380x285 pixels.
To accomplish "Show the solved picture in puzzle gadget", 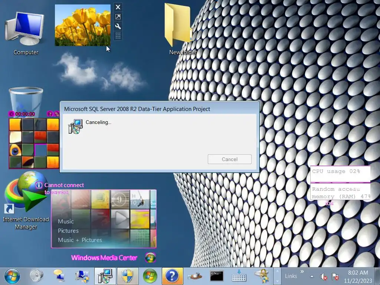I will click(x=50, y=114).
